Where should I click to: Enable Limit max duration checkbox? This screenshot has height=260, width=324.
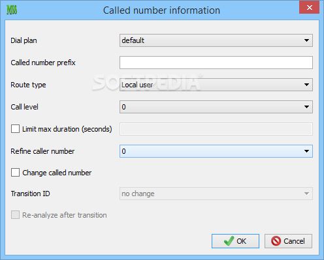[15, 129]
